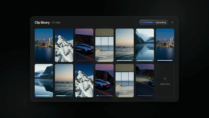This screenshot has height=118, width=209.
Task: Select the city skyline clip starting the top row
Action: point(44,45)
